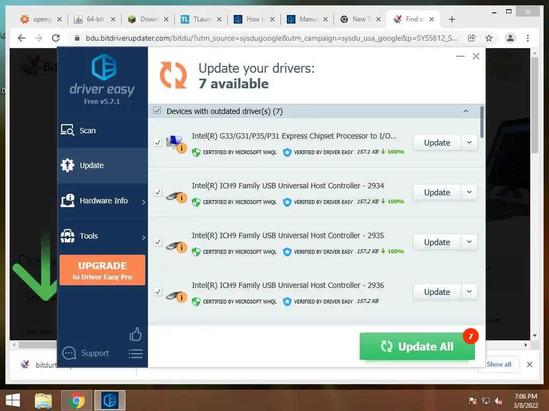Uncheck USB Host Controller 2936 checkbox
Viewport: 549px width, 411px height.
(x=158, y=292)
